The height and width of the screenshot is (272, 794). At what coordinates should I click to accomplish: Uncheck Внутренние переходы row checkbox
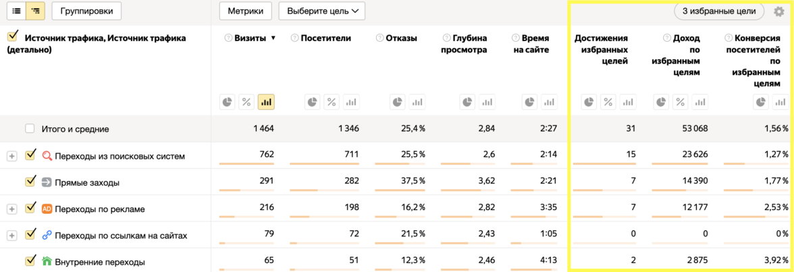[x=30, y=261]
